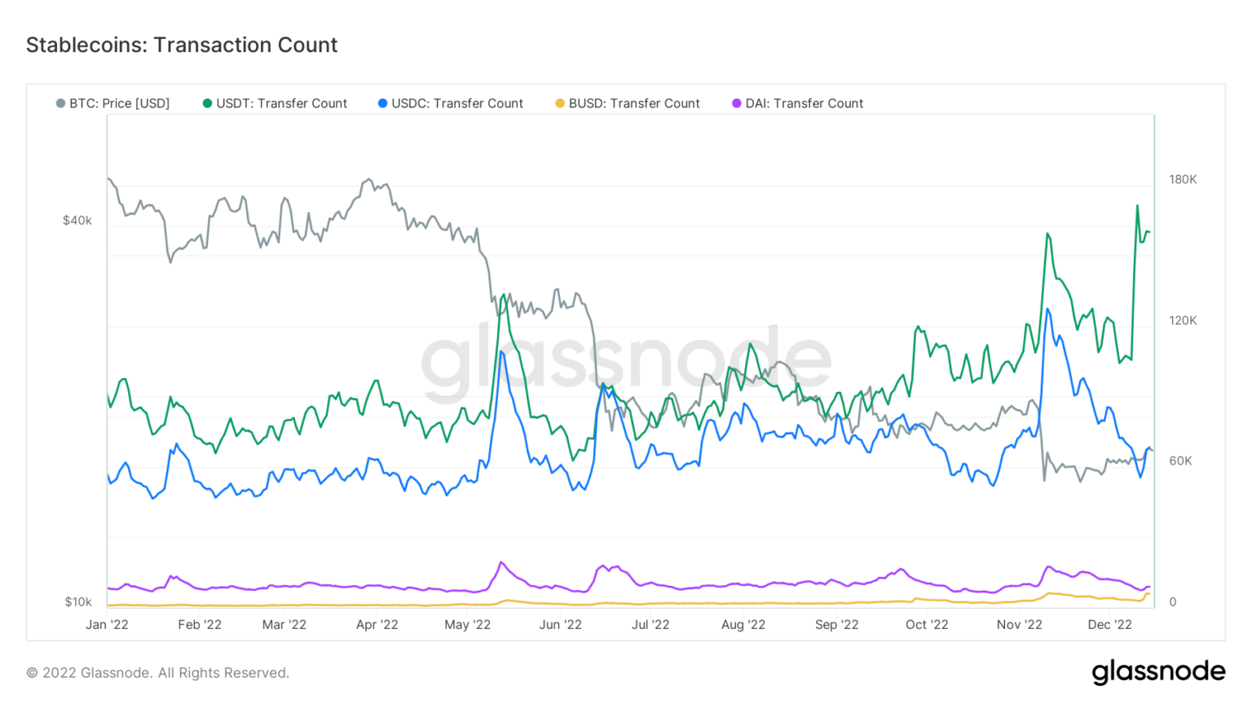
Task: Click the glassnode logo at bottom right
Action: coord(1158,671)
